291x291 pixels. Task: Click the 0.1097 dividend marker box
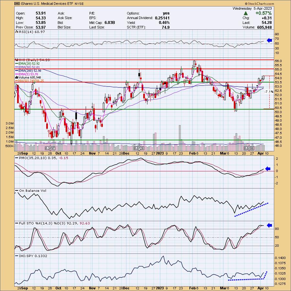(50, 148)
